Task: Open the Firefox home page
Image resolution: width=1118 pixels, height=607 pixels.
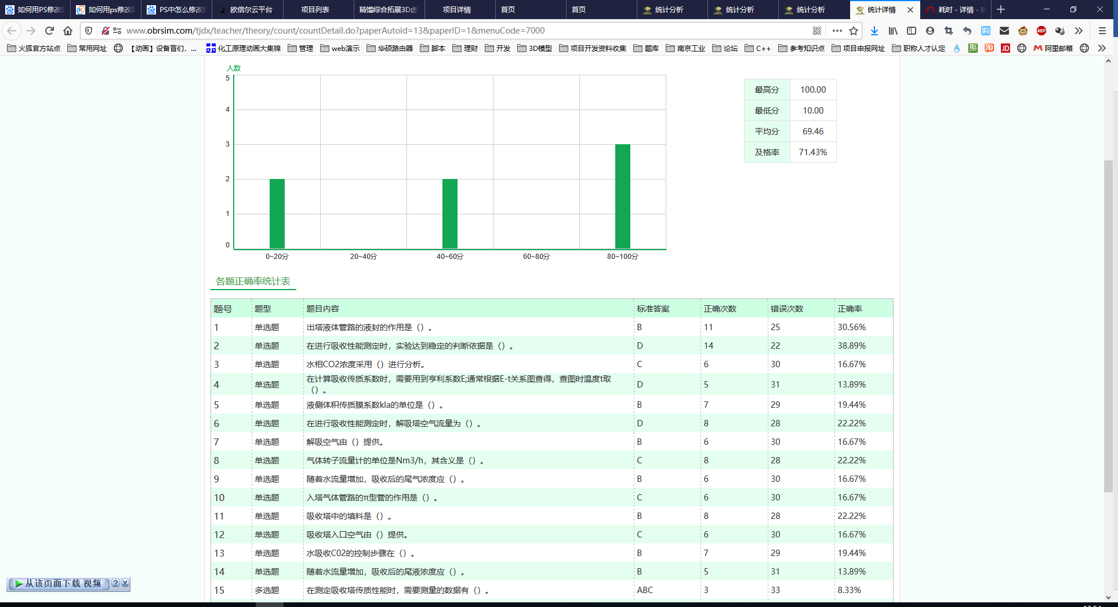Action: click(68, 31)
